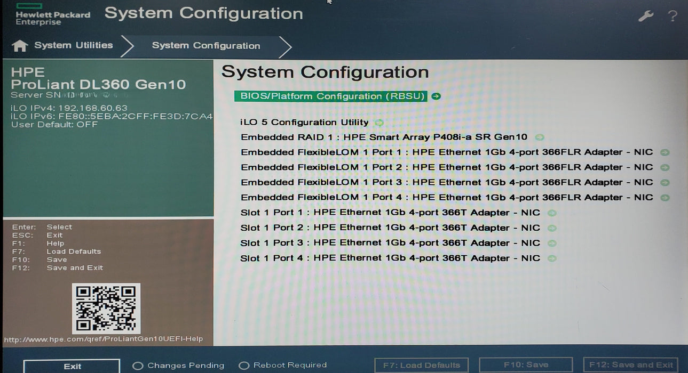Click arrow icon for Embedded FlexibleLOM 1 Port 2
The image size is (688, 373).
pos(665,167)
